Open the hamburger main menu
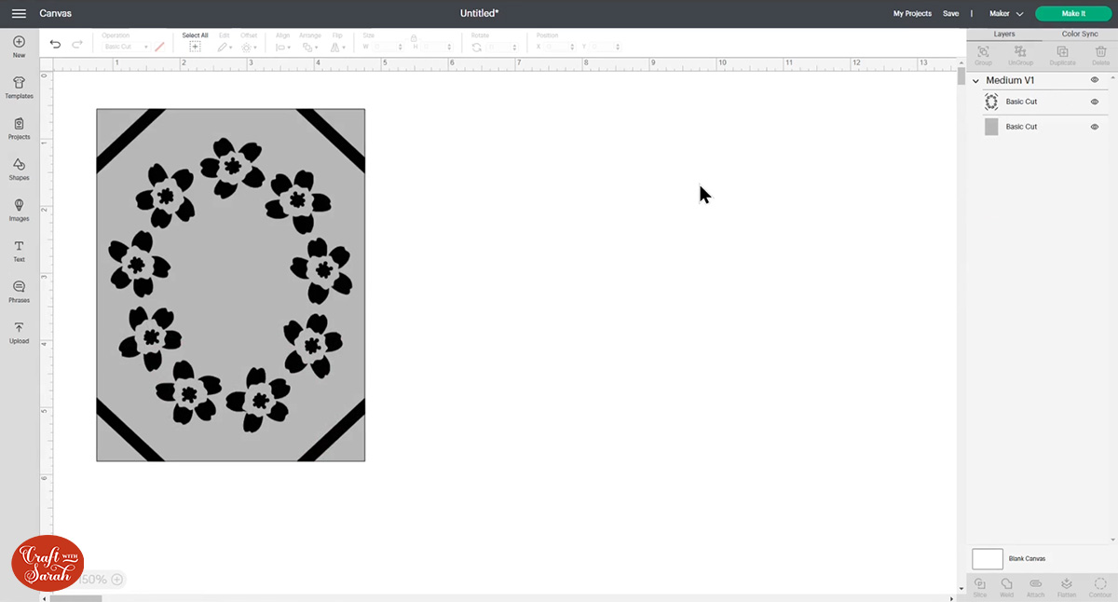Image resolution: width=1118 pixels, height=602 pixels. (19, 13)
